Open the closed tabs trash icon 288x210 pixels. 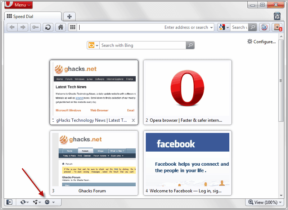coord(277,16)
